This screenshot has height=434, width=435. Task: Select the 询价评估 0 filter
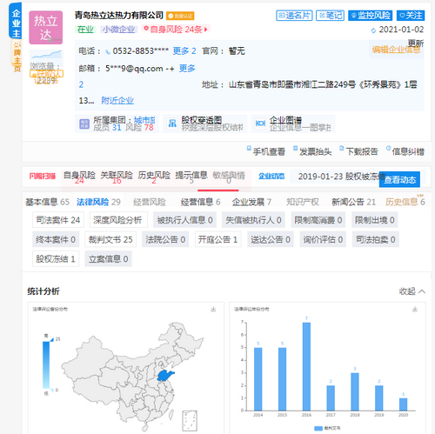[x=323, y=239]
